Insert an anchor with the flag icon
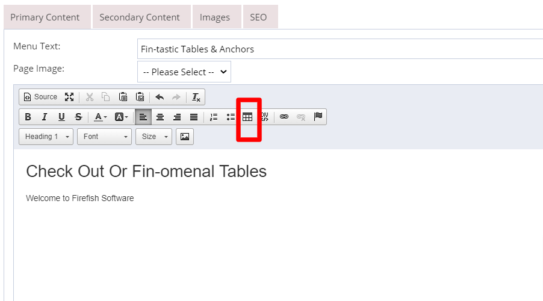The image size is (543, 301). coord(318,117)
